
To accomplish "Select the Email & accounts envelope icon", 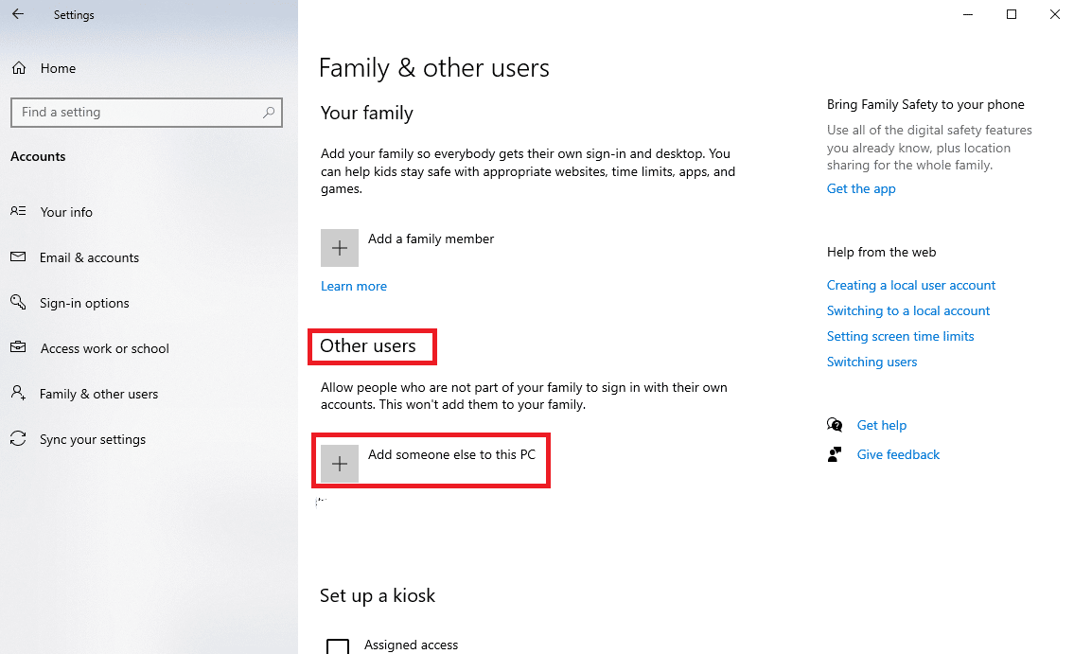I will pyautogui.click(x=19, y=256).
